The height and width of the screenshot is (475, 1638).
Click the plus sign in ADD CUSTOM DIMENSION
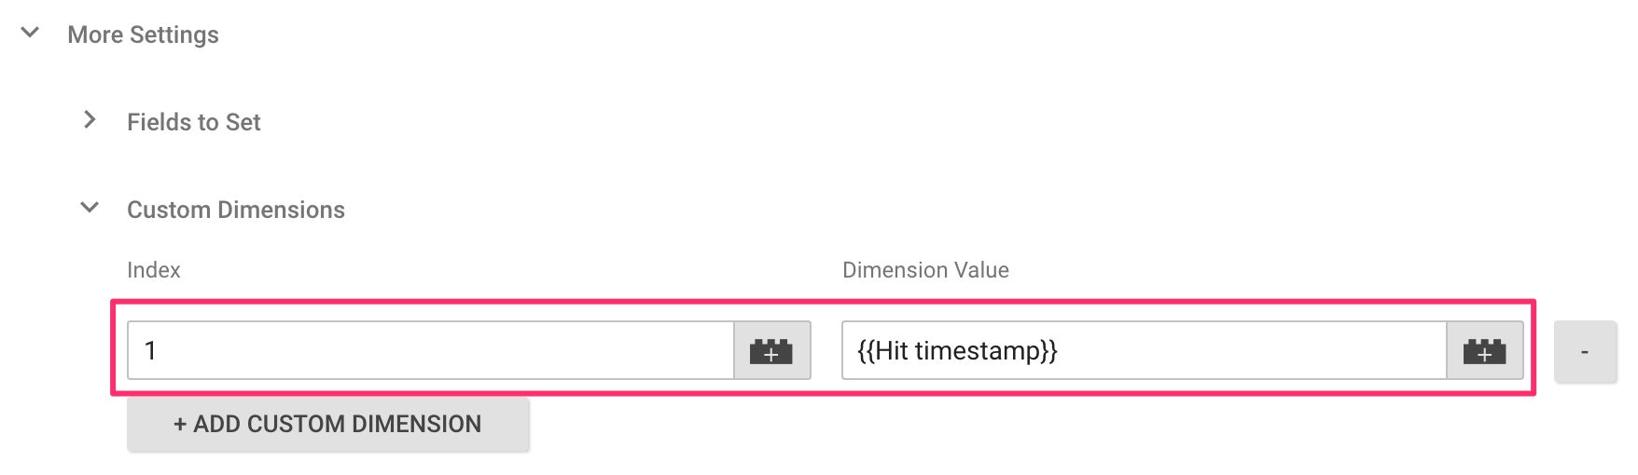pos(180,425)
